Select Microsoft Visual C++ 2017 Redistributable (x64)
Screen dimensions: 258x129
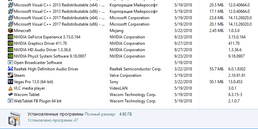click(59, 18)
